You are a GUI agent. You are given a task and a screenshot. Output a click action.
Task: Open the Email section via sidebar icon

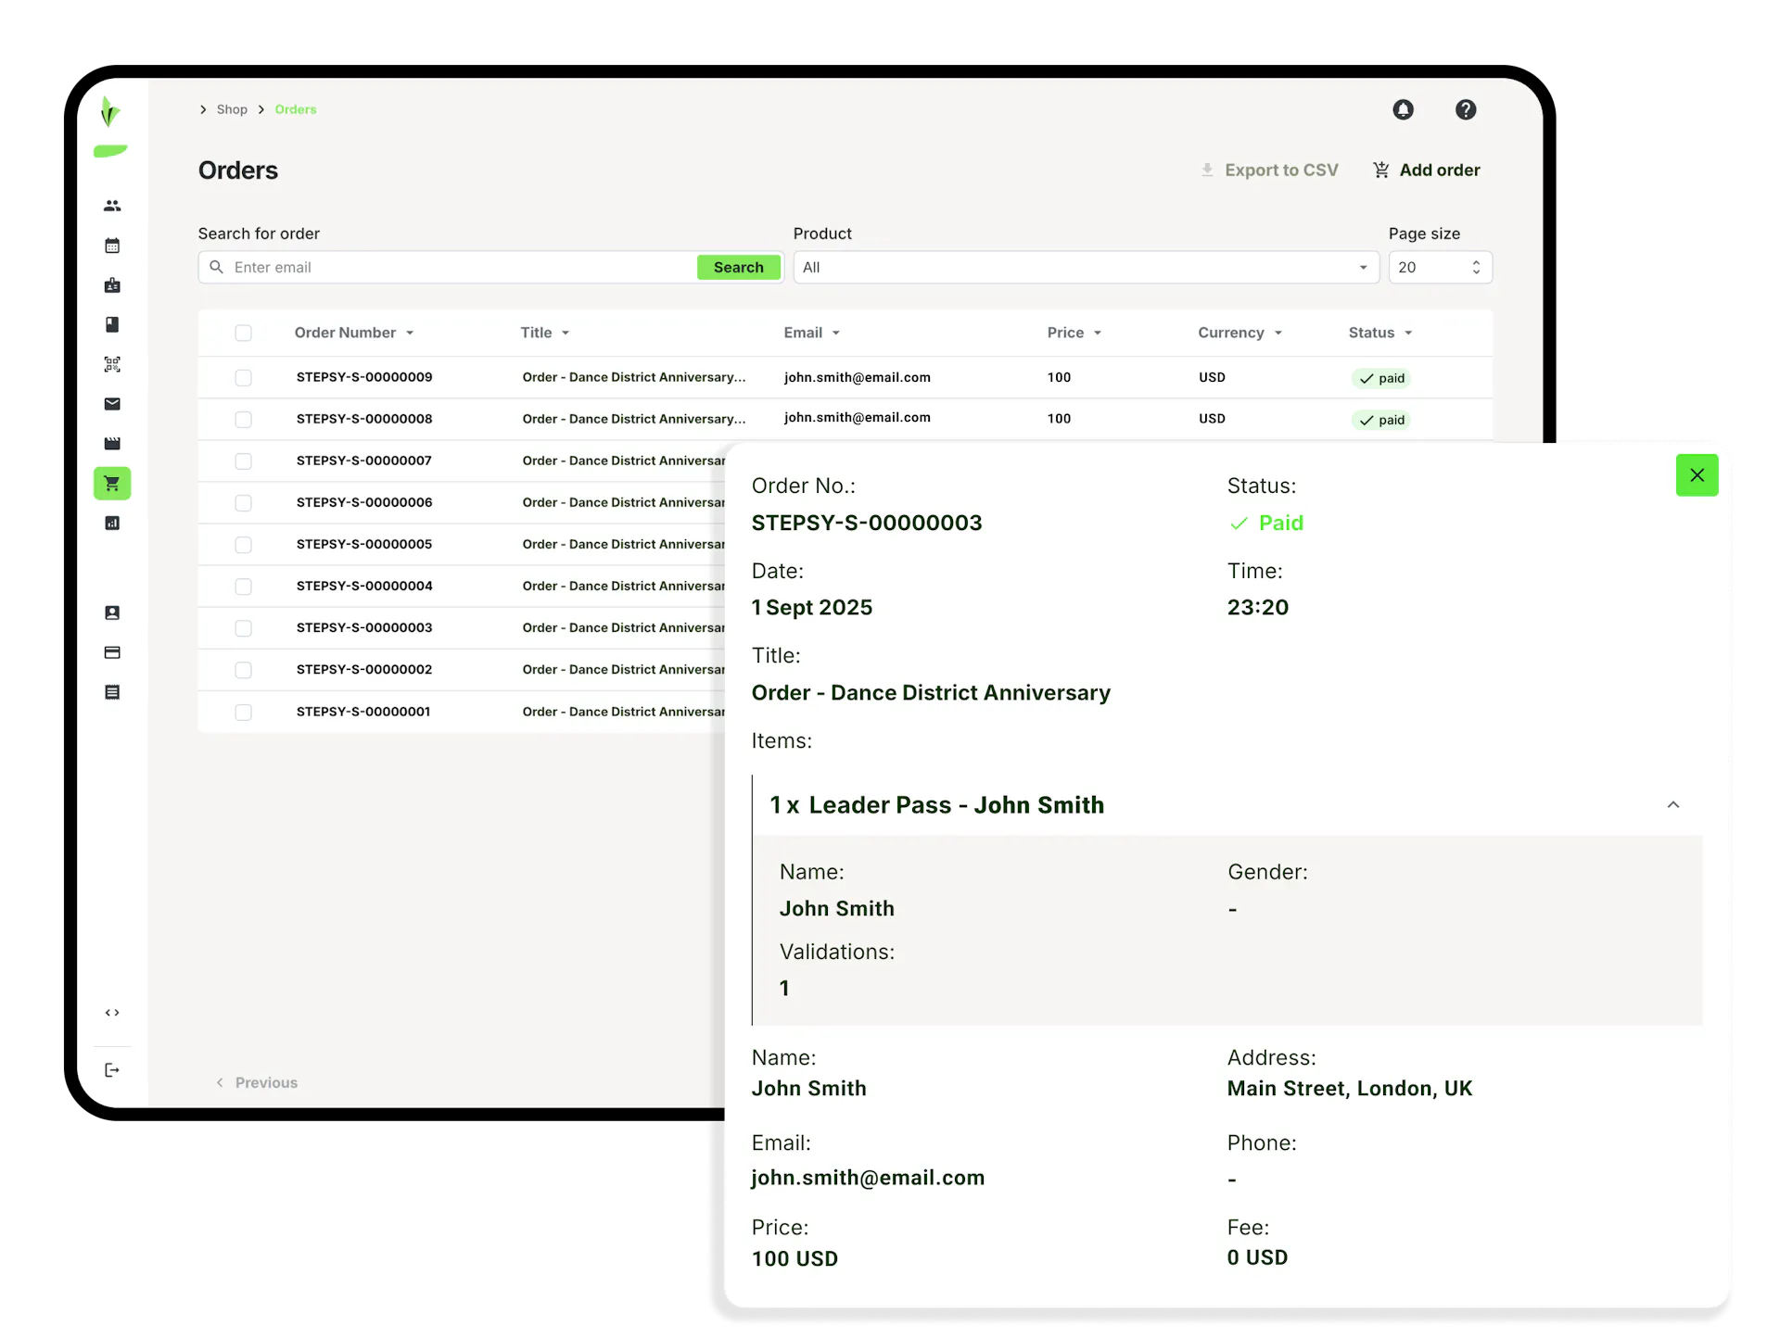coord(112,404)
